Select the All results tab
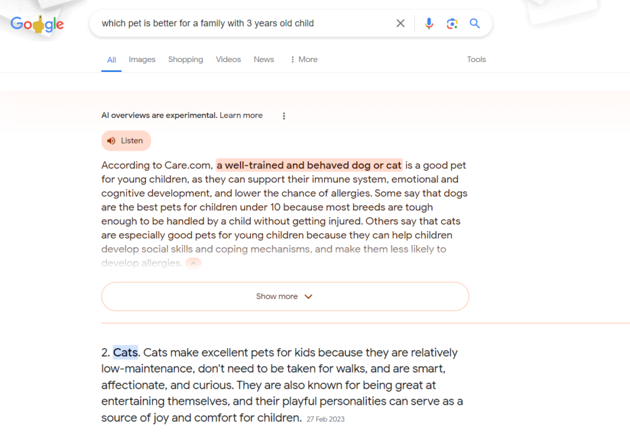The image size is (630, 433). [111, 60]
